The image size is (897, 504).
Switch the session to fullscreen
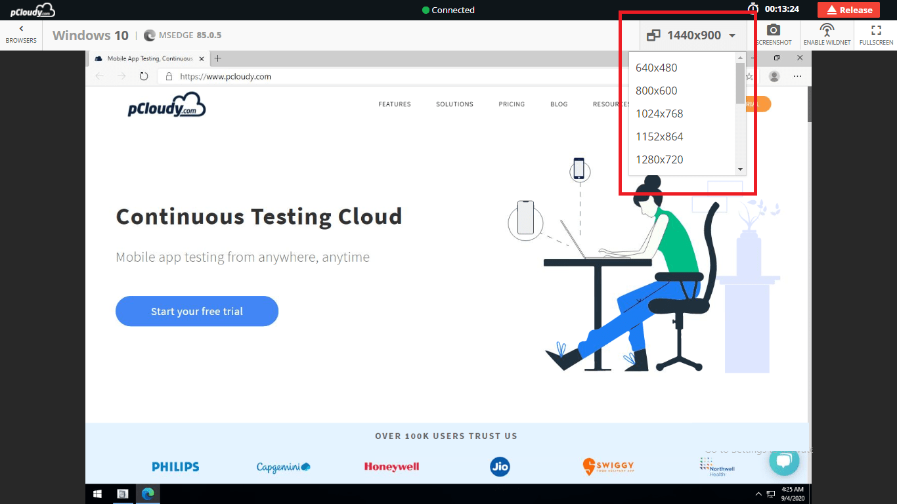(876, 35)
